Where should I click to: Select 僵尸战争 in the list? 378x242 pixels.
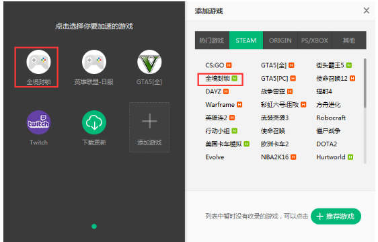[x=328, y=131]
